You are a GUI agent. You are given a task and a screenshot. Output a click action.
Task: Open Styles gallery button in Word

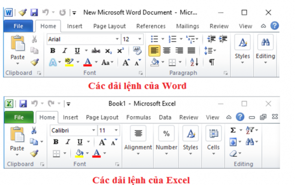[242, 49]
